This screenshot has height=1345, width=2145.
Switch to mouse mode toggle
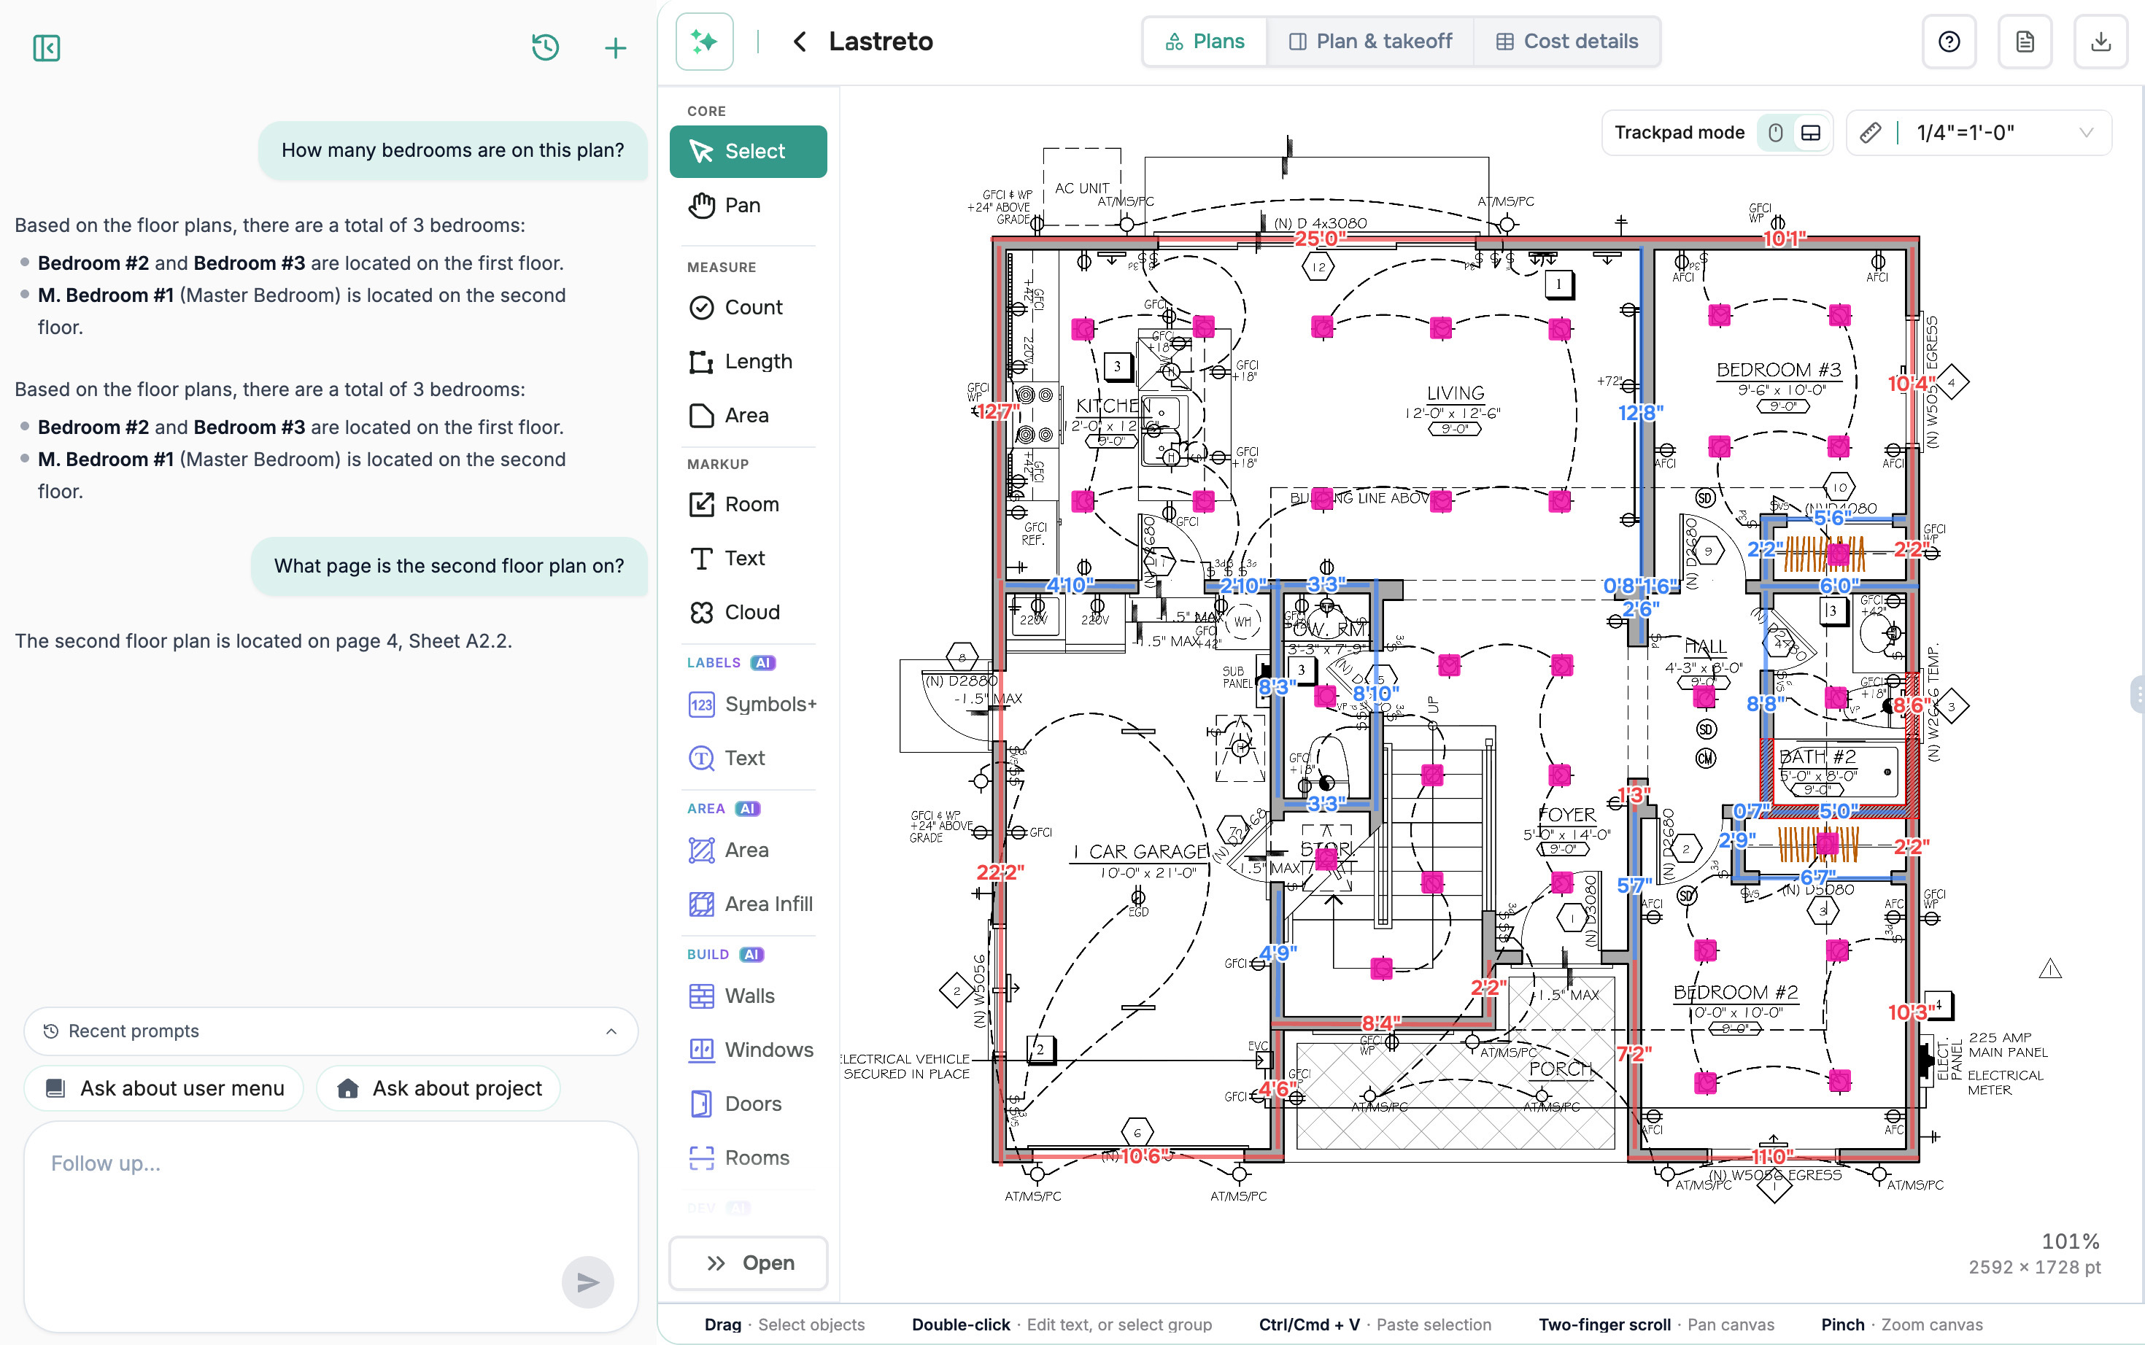1776,133
